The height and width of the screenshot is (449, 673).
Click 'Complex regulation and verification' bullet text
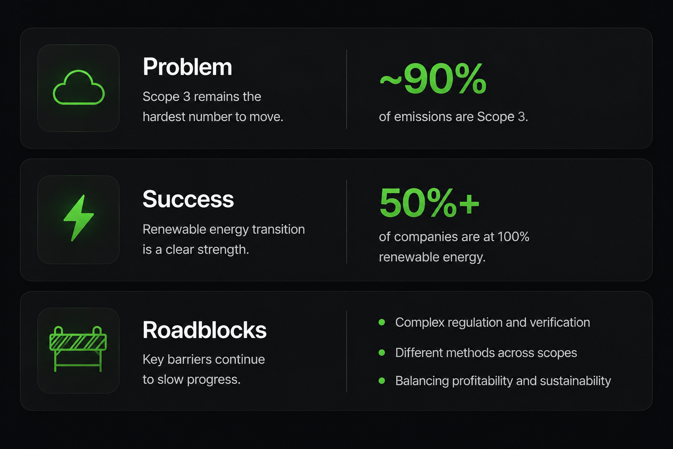coord(492,322)
